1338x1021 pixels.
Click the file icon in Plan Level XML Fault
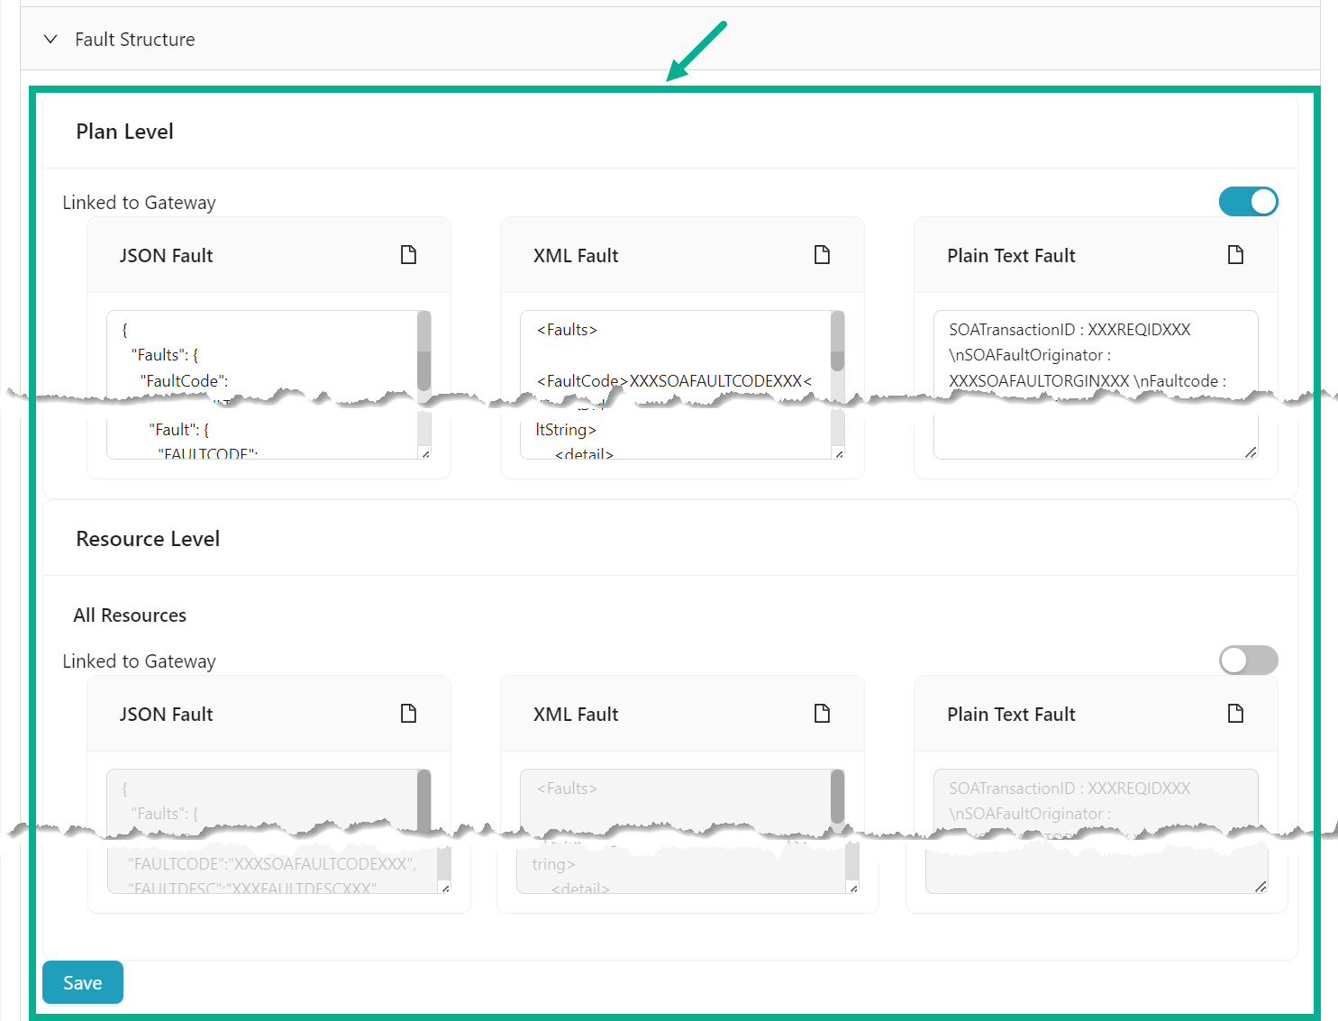click(822, 255)
